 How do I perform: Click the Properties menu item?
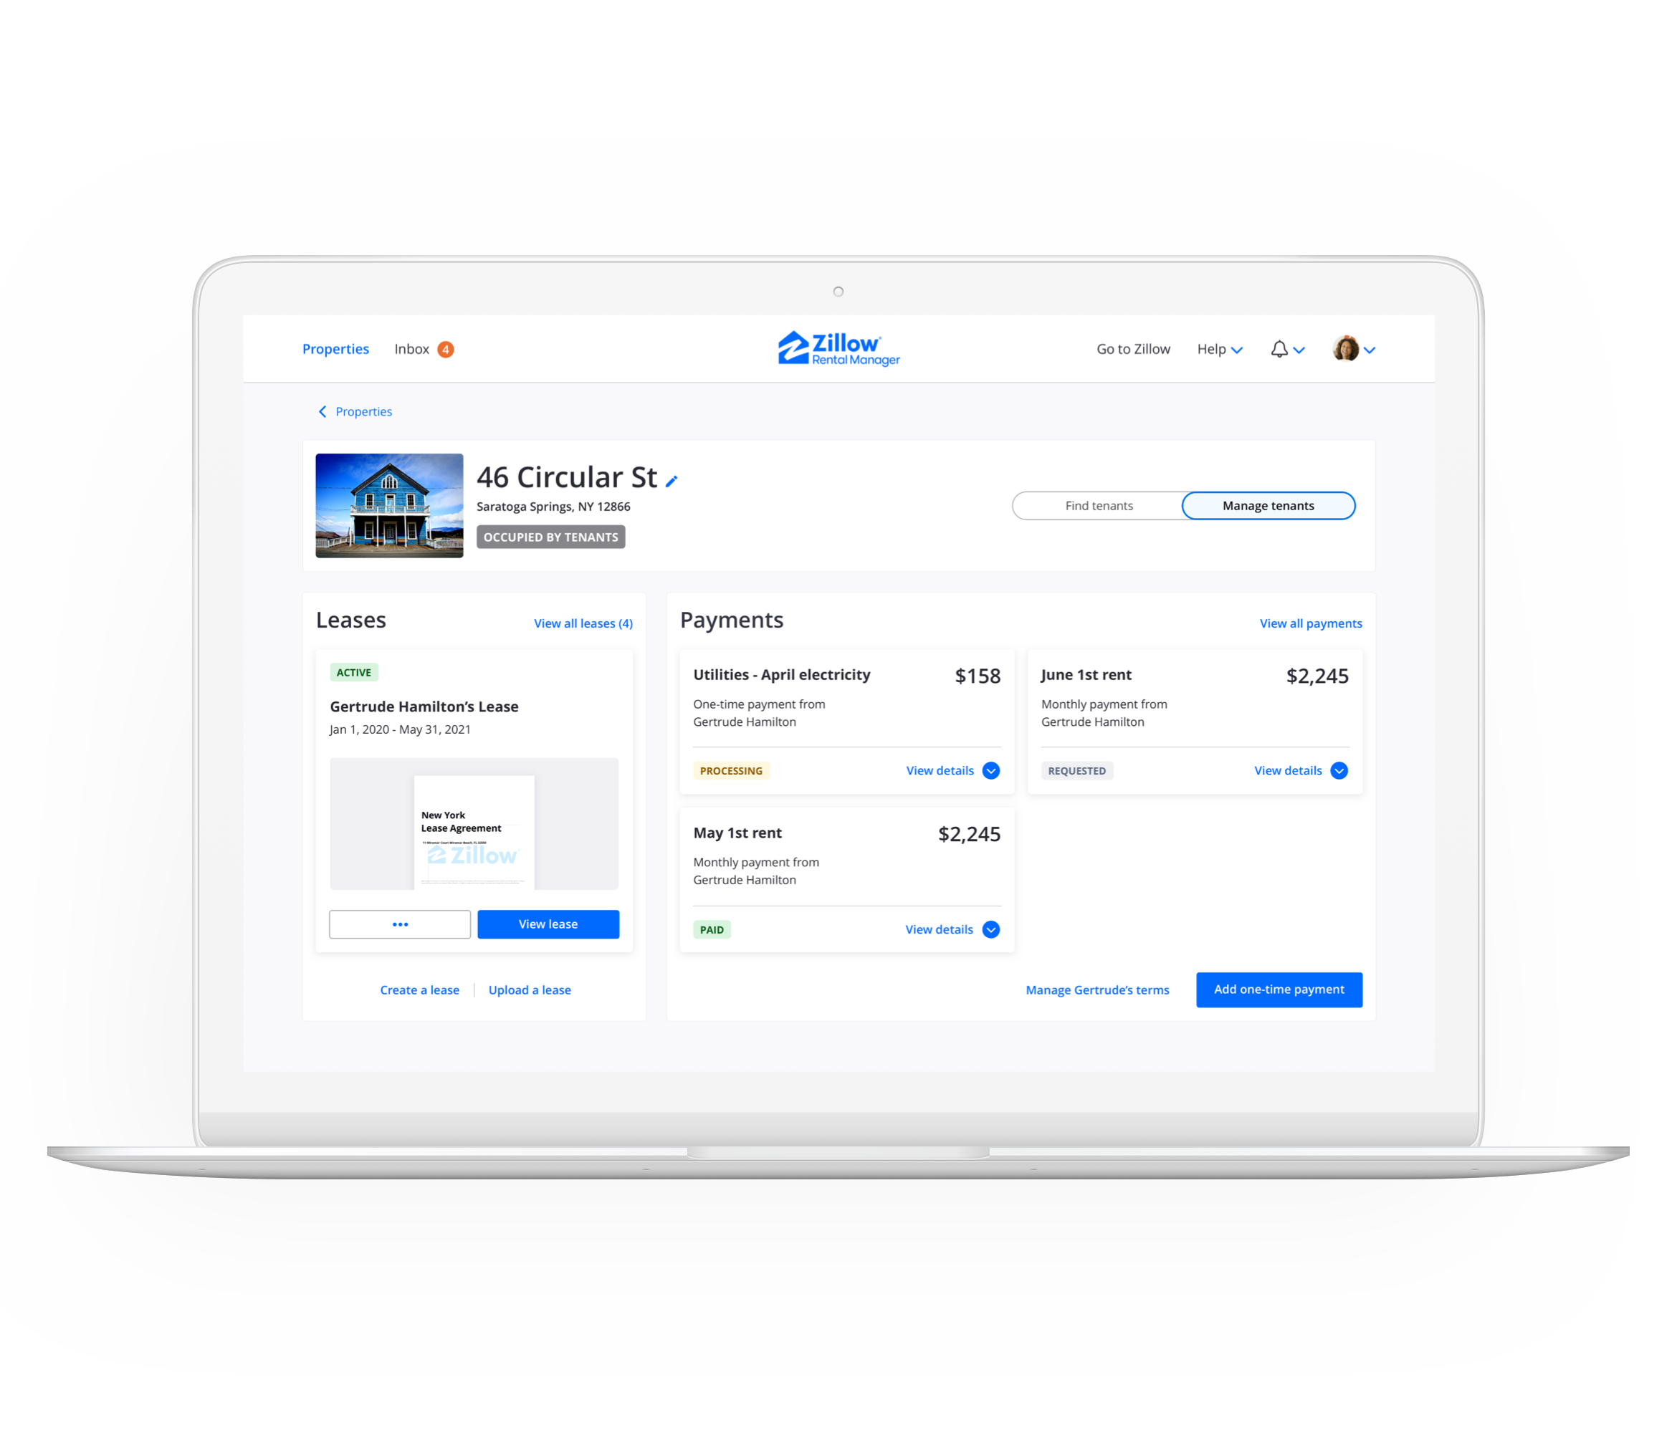334,348
